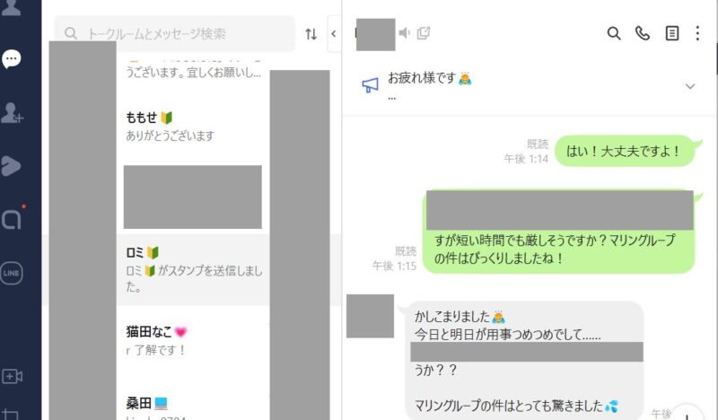Click the chat room search field
The width and height of the screenshot is (718, 420).
click(x=174, y=34)
